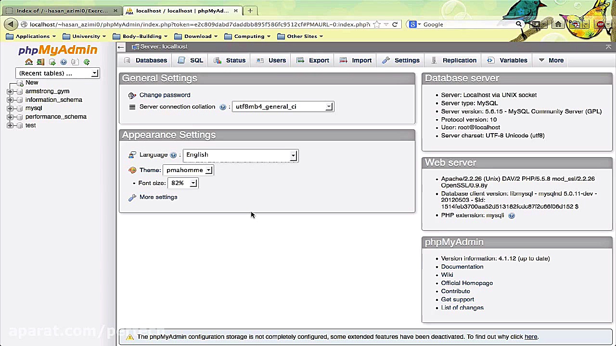
Task: Click the 'here' link in the warning notice
Action: click(531, 337)
